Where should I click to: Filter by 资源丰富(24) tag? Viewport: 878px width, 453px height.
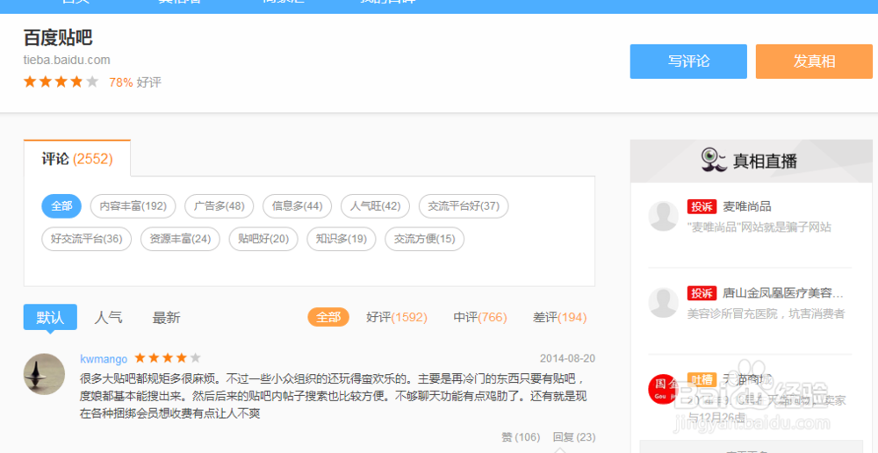(x=180, y=239)
